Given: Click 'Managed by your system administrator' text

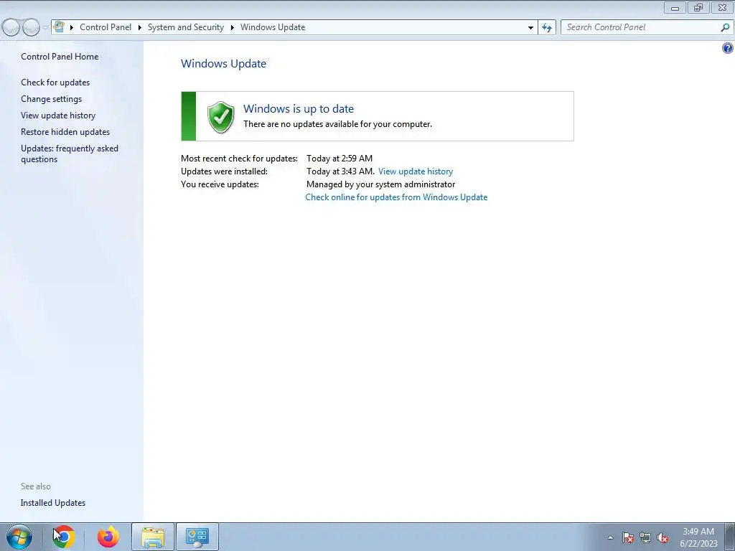Looking at the screenshot, I should [x=380, y=184].
